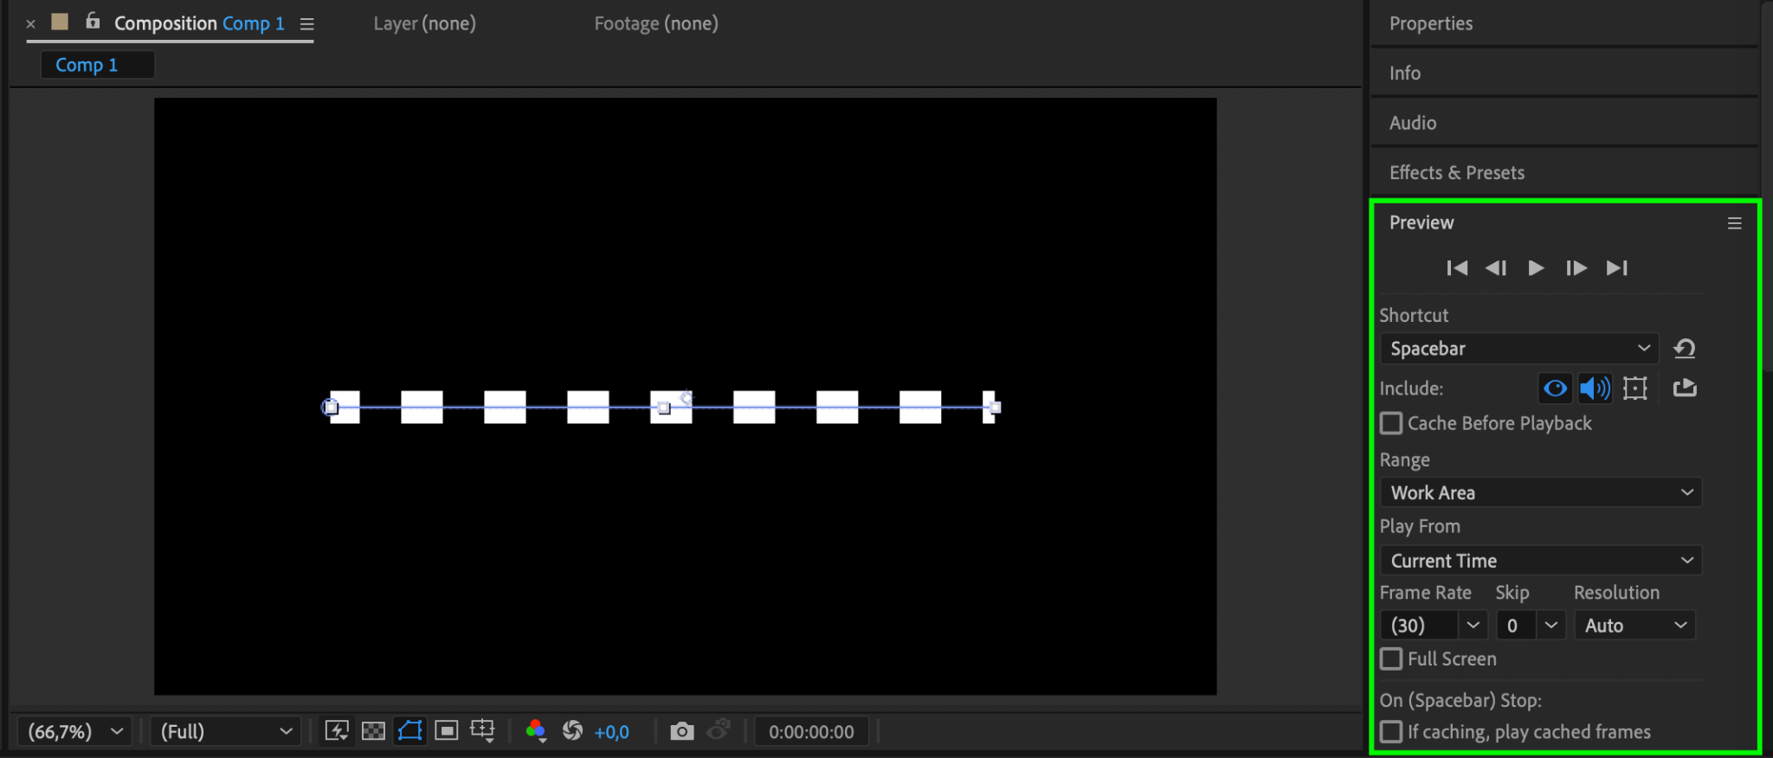Toggle mask and shape path visibility
This screenshot has height=758, width=1773.
409,731
